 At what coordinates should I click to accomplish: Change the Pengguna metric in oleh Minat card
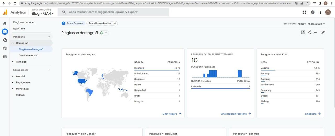(157, 134)
